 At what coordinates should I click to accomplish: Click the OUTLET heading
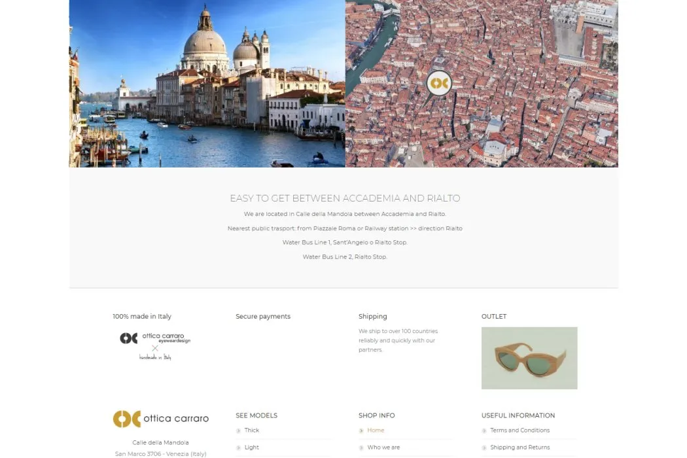[x=494, y=317]
